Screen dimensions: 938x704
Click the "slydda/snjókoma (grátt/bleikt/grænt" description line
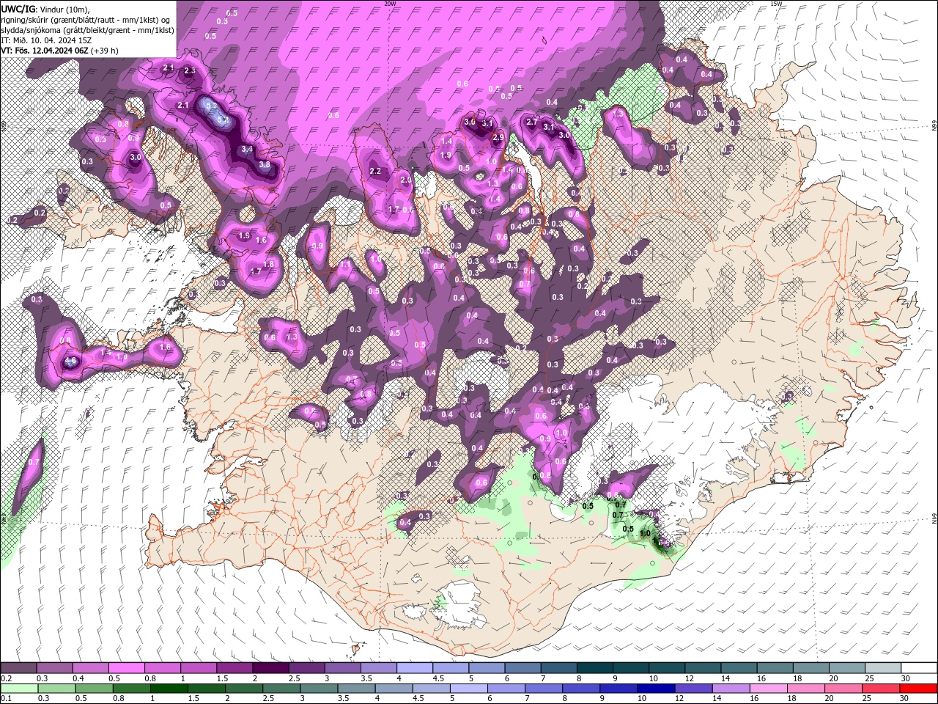point(87,30)
